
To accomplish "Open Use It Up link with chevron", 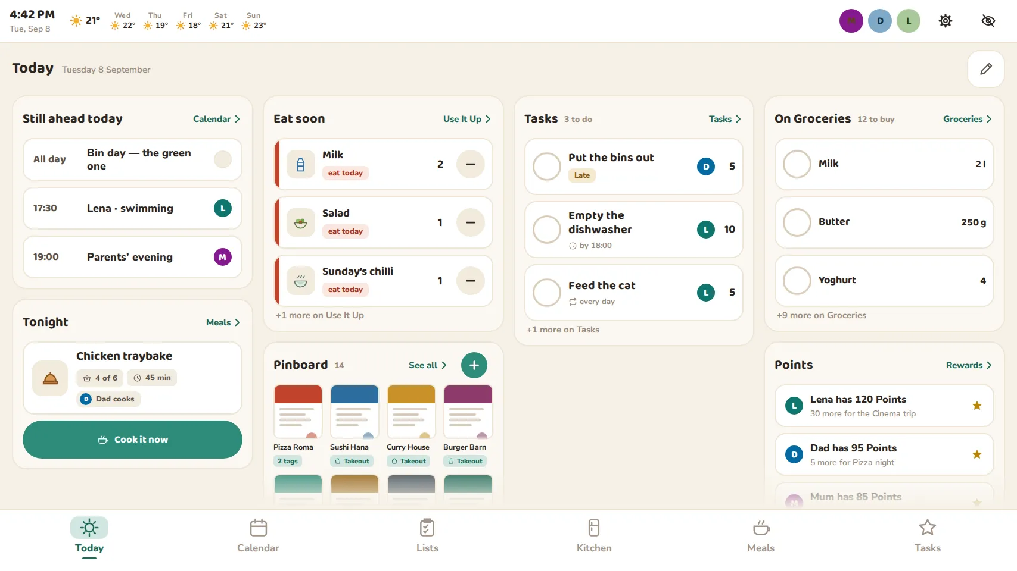I will (x=467, y=119).
